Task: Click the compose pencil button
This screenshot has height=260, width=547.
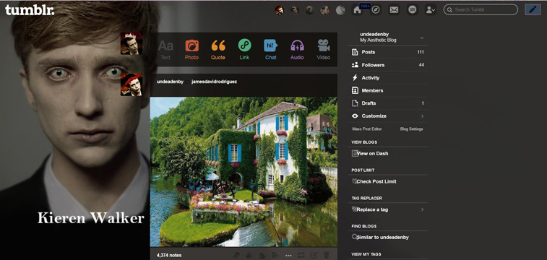Action: coord(533,10)
